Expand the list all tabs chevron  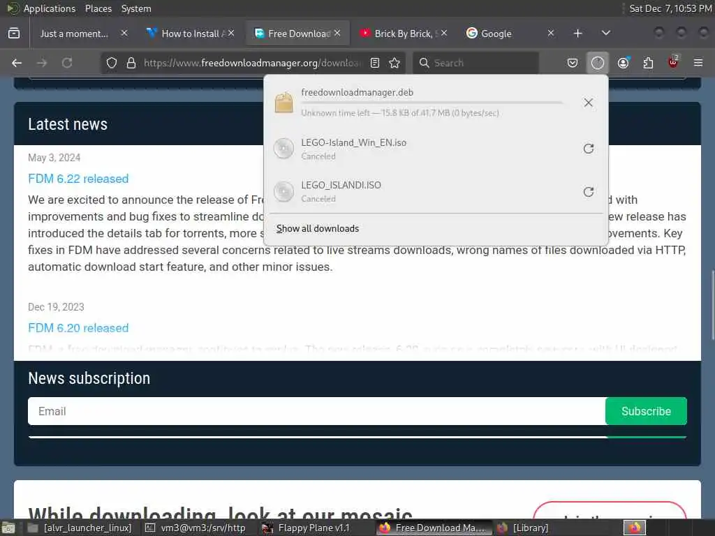[606, 33]
